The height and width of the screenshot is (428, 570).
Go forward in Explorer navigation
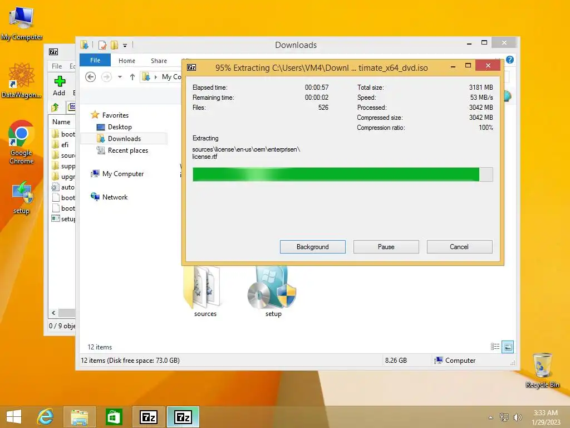[106, 77]
